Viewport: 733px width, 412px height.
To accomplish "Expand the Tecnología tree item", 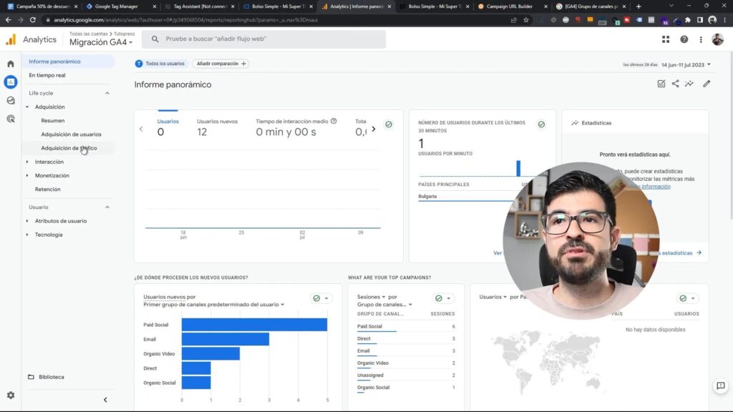I will [27, 235].
